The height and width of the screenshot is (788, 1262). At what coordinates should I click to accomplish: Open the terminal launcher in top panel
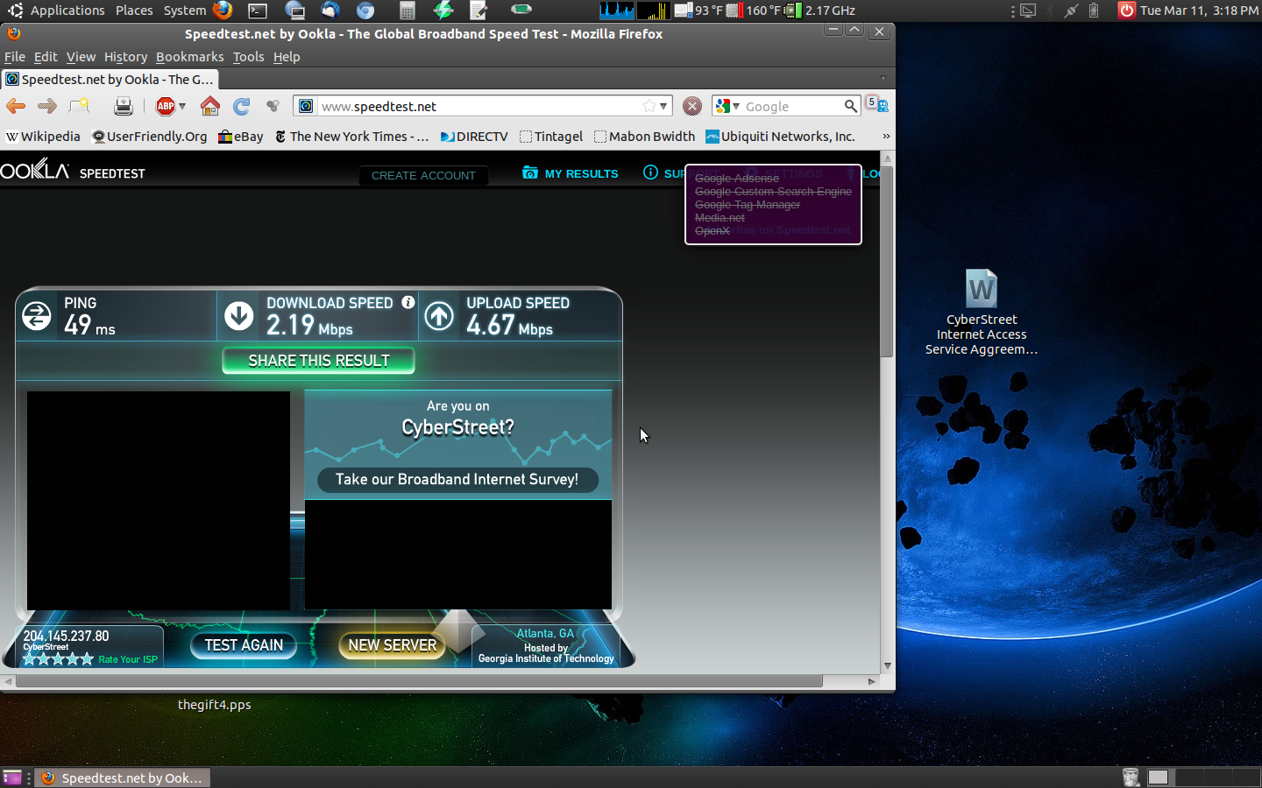pos(258,11)
